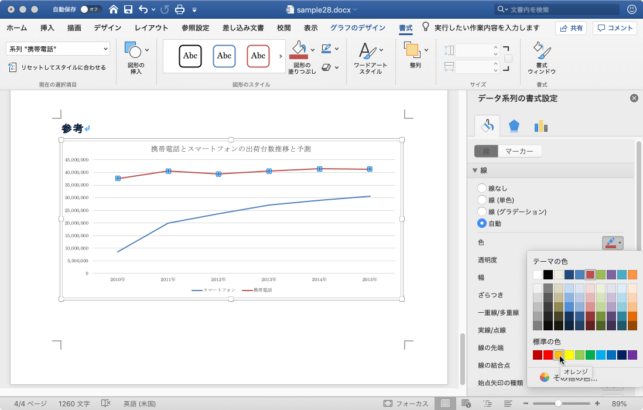Click the Arrange icon
The height and width of the screenshot is (410, 643).
tap(412, 50)
